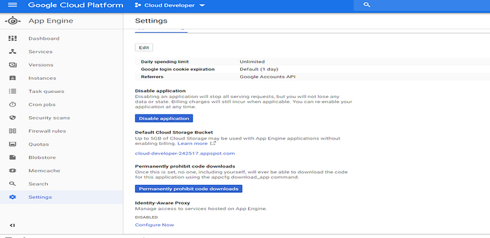Viewport: 490px width, 238px height.
Task: Click the Search magnifier icon in sidebar
Action: pyautogui.click(x=12, y=184)
